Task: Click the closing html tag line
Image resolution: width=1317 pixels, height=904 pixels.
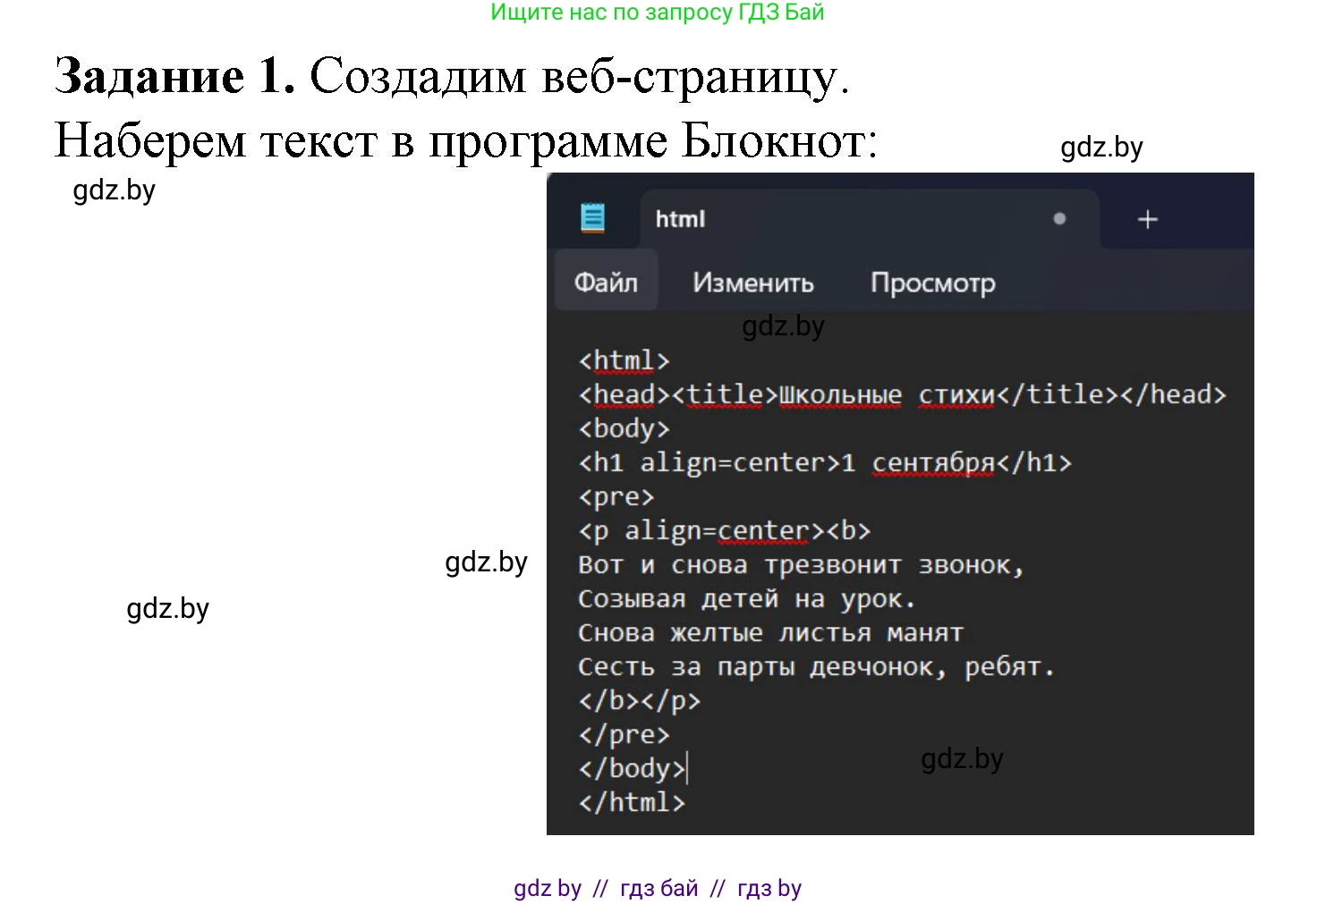Action: click(x=632, y=801)
